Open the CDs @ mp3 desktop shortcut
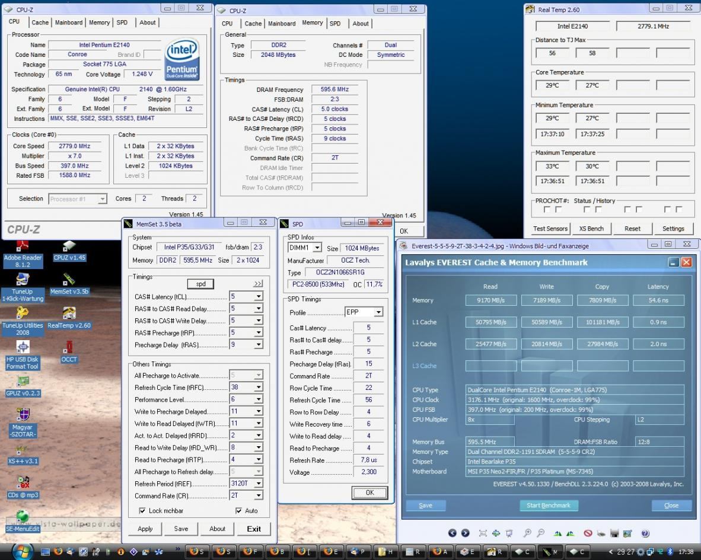The width and height of the screenshot is (701, 560). (x=23, y=488)
